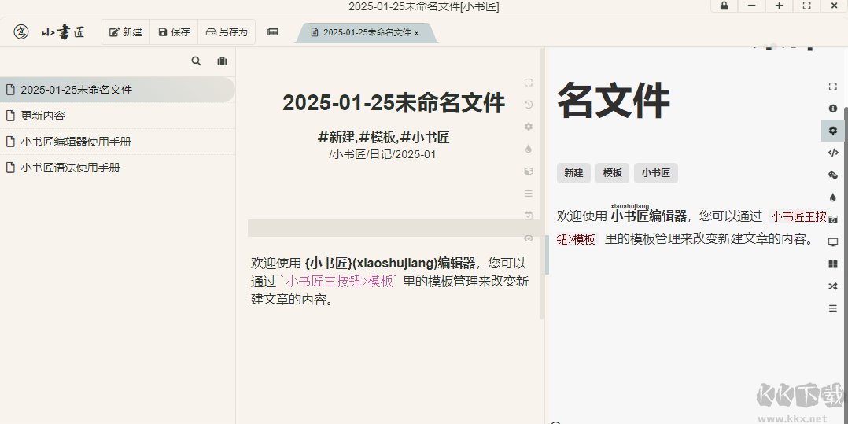Click the 小书匠 logo main button
The image size is (848, 424).
coord(22,32)
